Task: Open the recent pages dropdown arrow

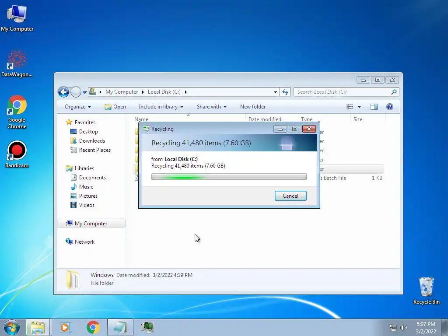Action: (84, 92)
